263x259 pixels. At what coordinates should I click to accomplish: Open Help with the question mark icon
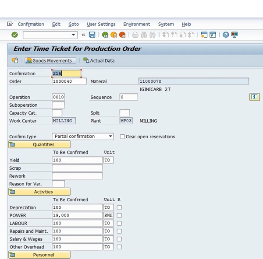[226, 35]
